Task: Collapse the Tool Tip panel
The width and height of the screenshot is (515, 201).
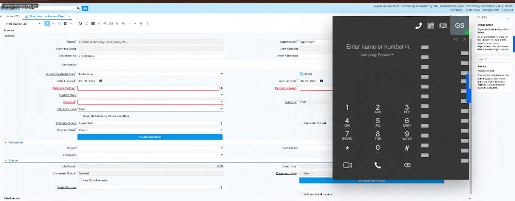Action: click(508, 17)
